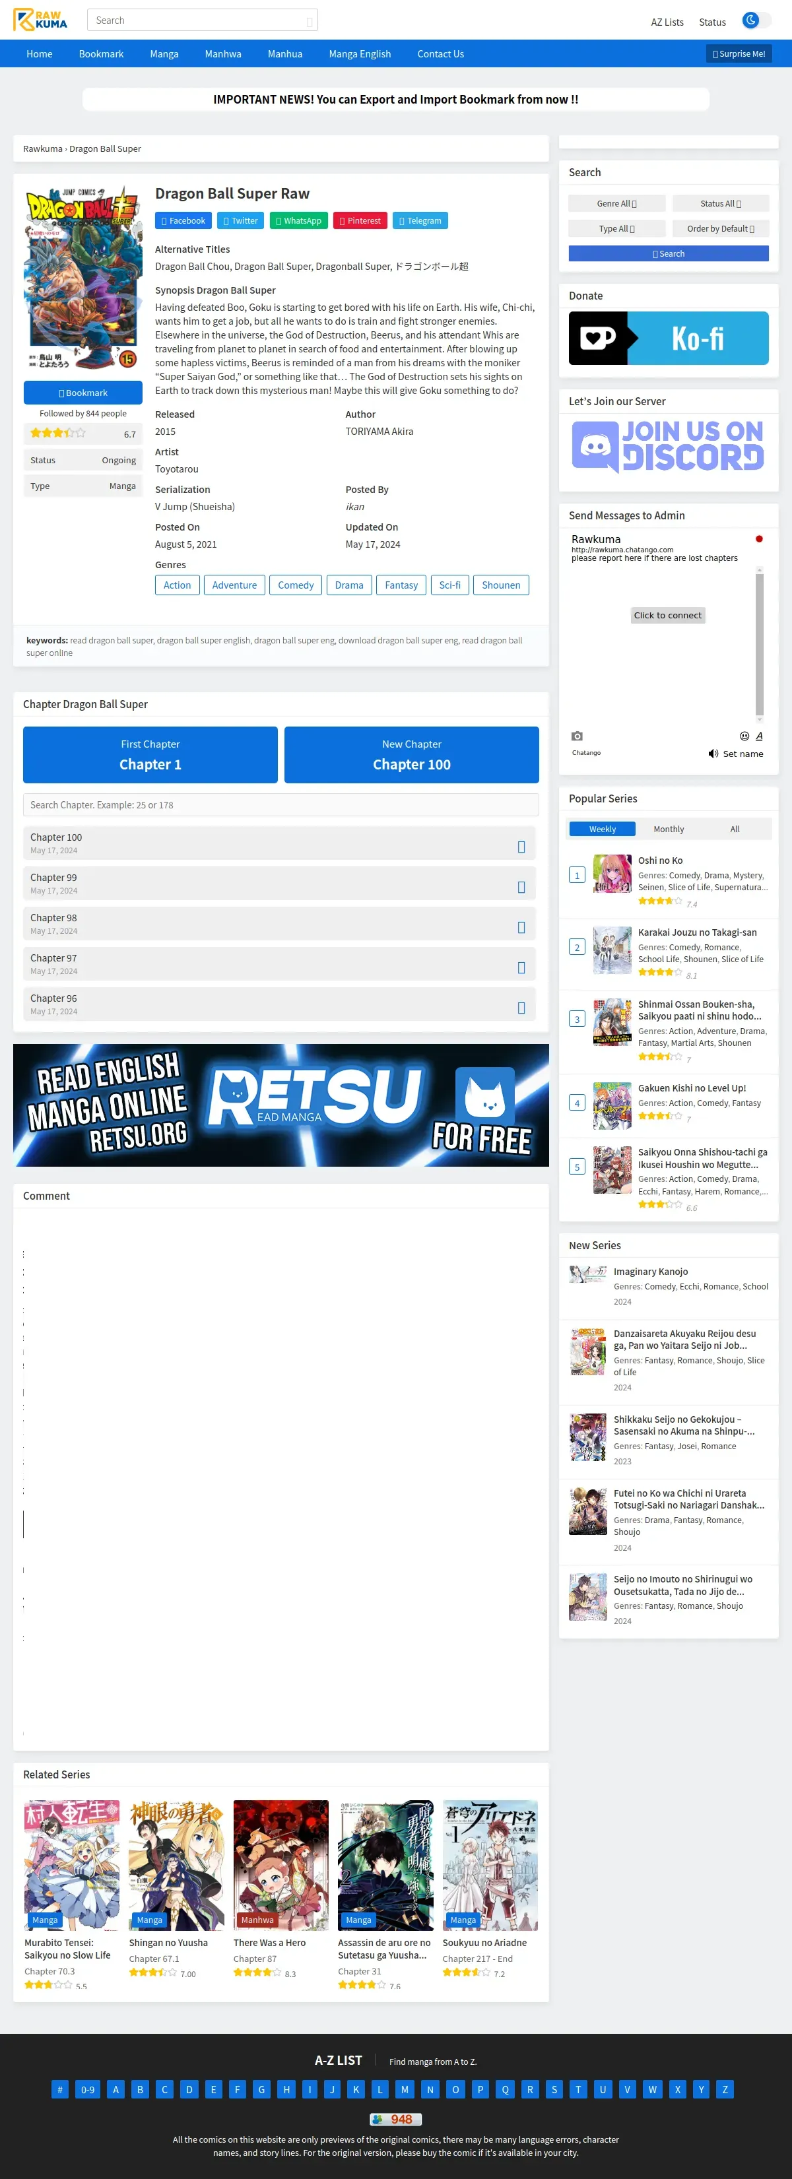Viewport: 792px width, 2179px height.
Task: Click the Action genre tag
Action: (177, 585)
